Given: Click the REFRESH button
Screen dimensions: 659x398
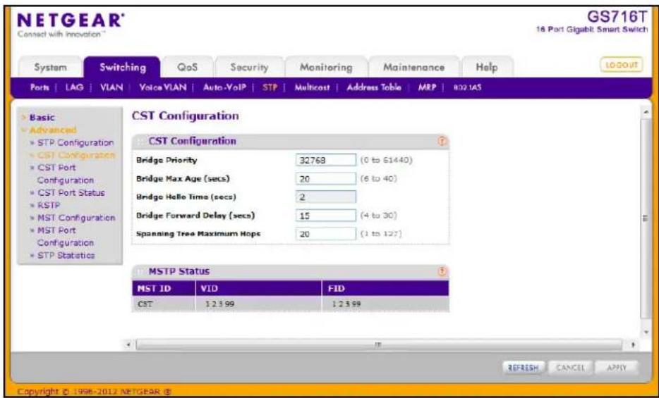Looking at the screenshot, I should click(524, 368).
